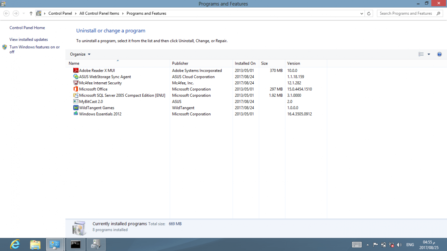Open the help question mark icon
This screenshot has width=447, height=251.
pos(439,54)
